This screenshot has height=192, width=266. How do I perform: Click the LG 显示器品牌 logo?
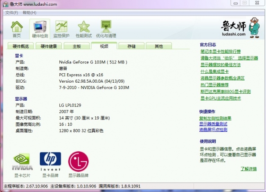point(78,162)
